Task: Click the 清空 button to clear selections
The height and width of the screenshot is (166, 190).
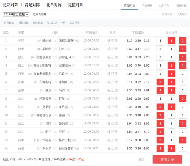Action: point(141,159)
